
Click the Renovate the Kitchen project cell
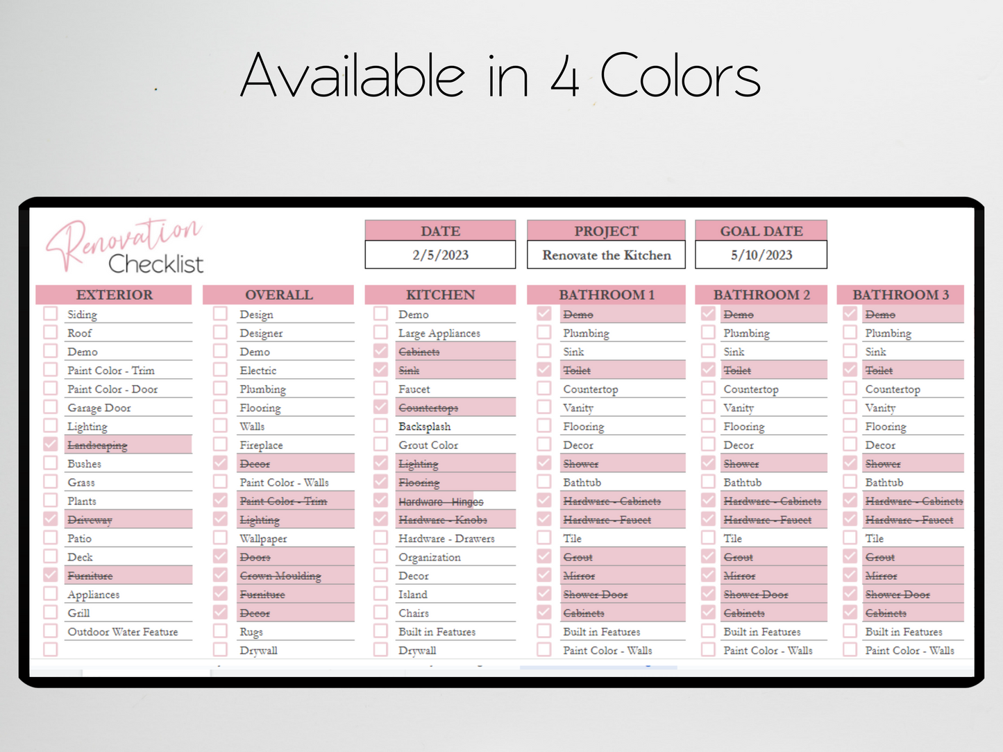point(606,255)
